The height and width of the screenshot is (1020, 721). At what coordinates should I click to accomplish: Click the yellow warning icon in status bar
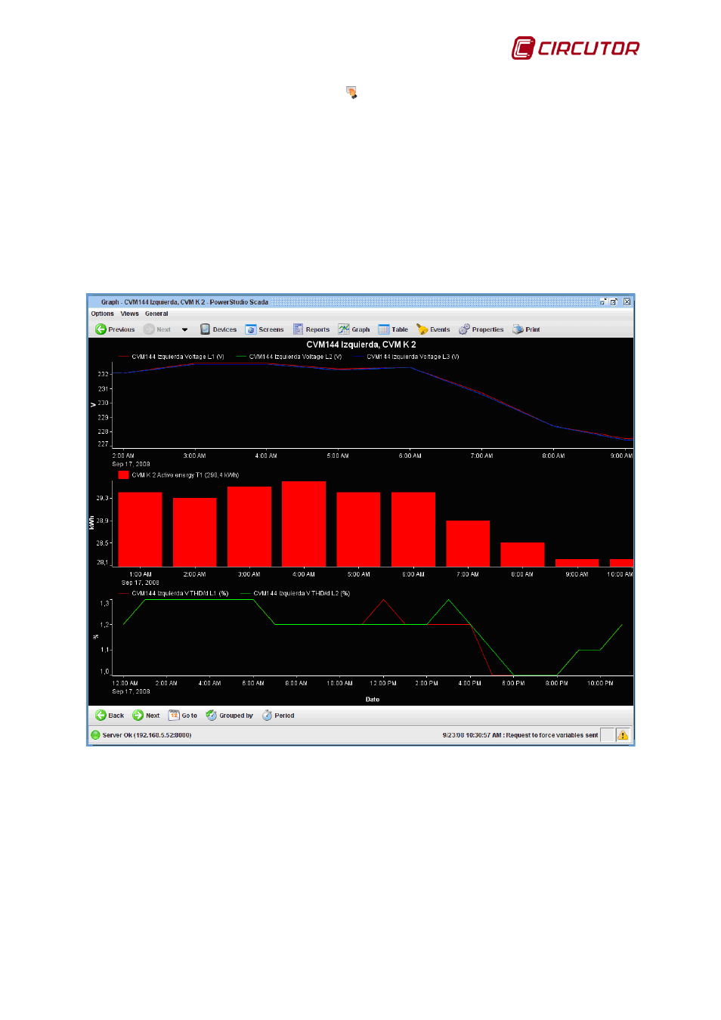coord(623,735)
